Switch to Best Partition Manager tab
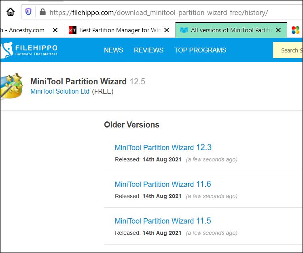The width and height of the screenshot is (303, 253). [x=120, y=30]
